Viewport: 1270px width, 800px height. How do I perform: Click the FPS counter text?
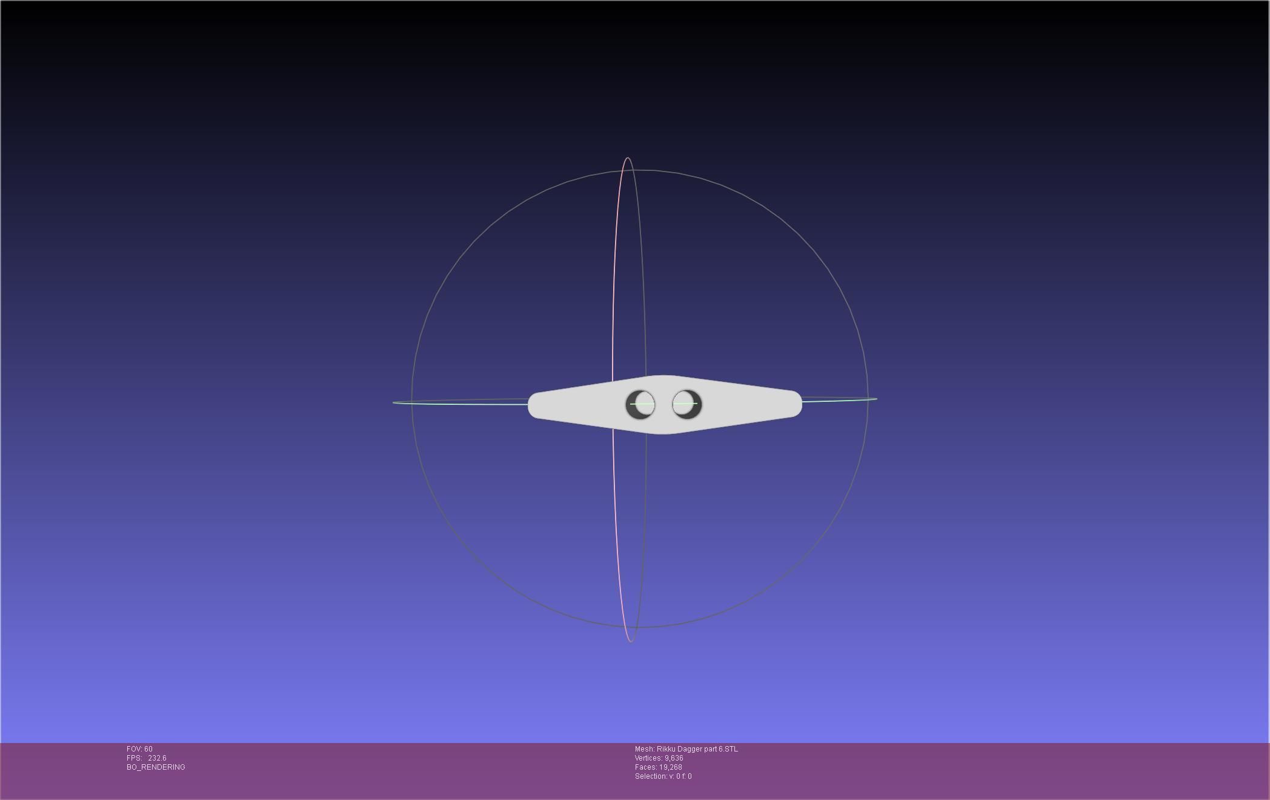[146, 758]
